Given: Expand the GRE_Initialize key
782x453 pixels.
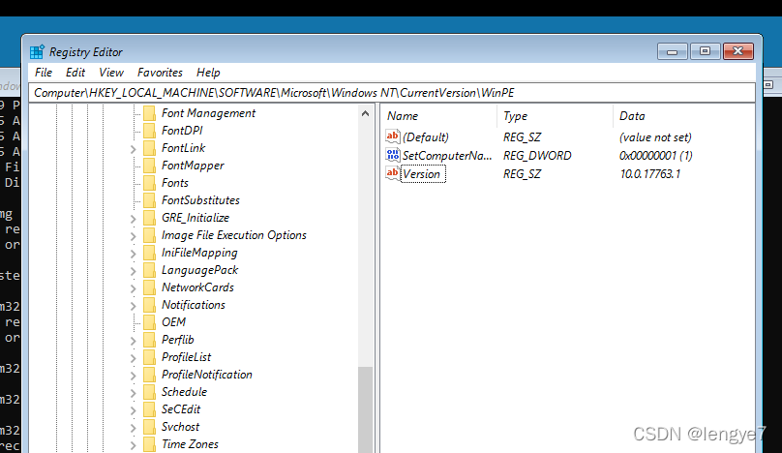Looking at the screenshot, I should click(134, 219).
